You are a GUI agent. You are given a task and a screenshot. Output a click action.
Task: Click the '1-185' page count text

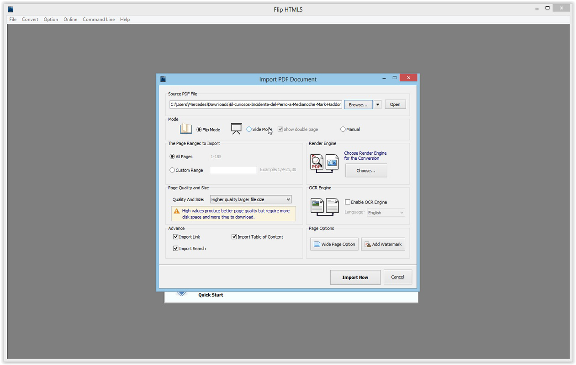[216, 156]
